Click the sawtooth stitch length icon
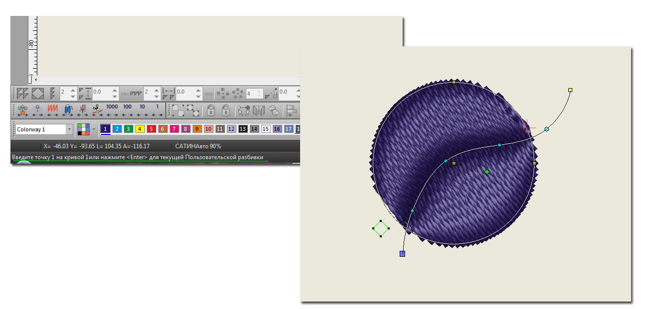 tap(136, 93)
